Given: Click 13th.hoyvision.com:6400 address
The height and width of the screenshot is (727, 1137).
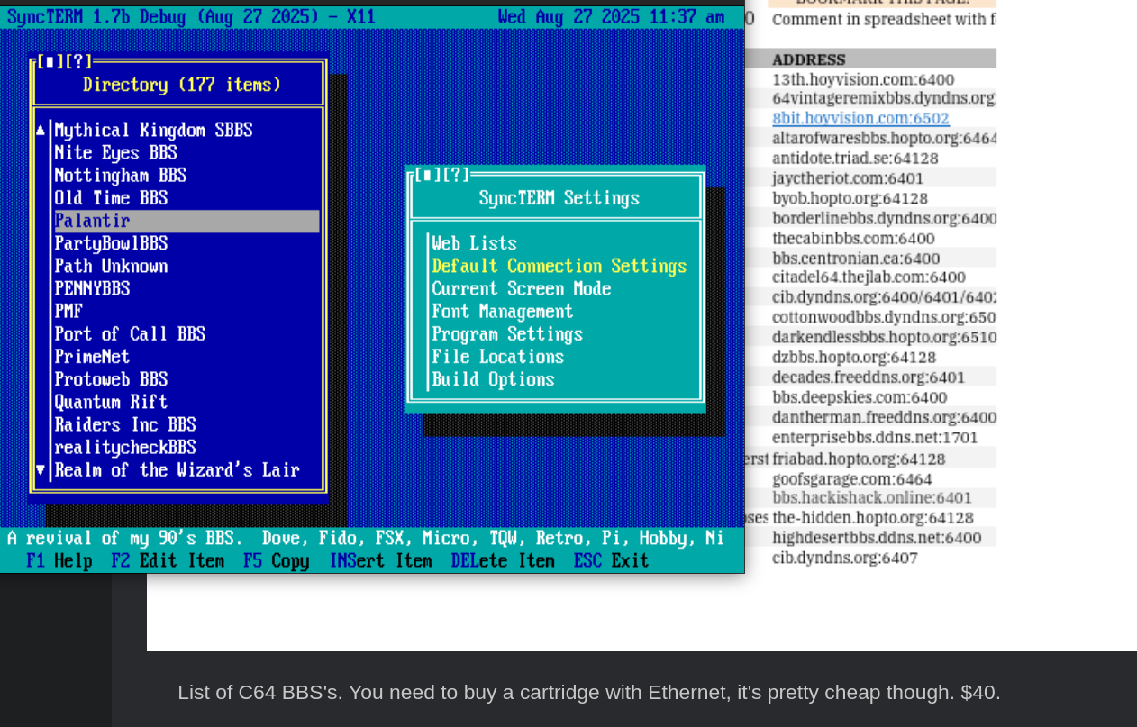Looking at the screenshot, I should pyautogui.click(x=863, y=79).
